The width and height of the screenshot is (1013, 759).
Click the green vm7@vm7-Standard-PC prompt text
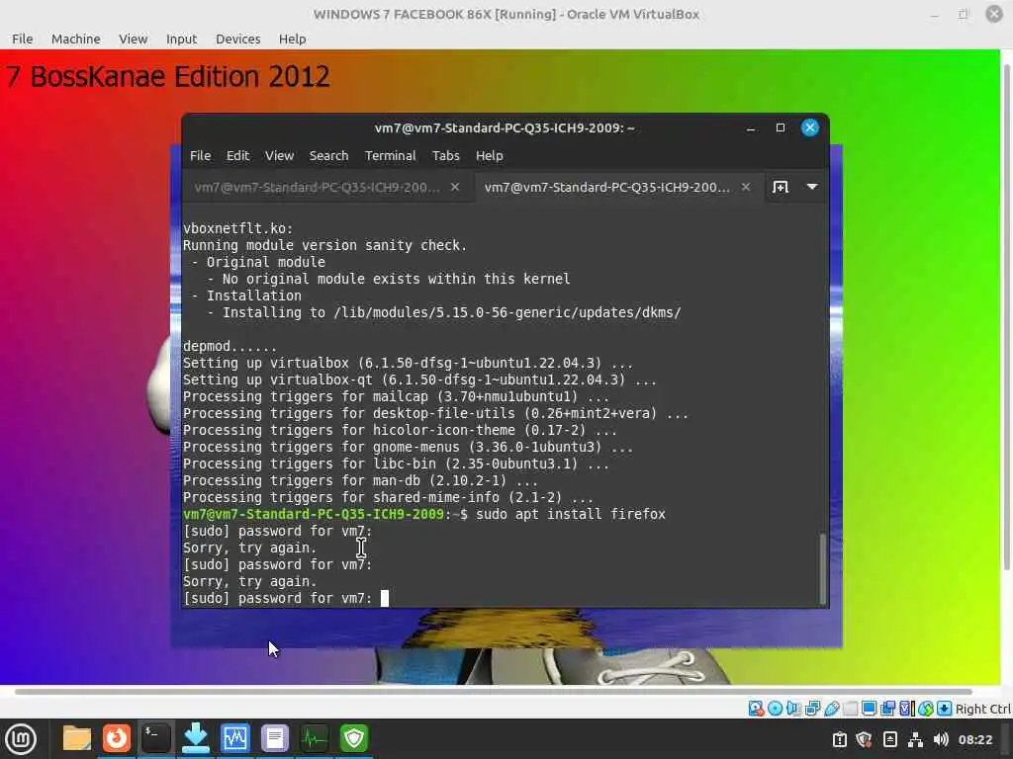[314, 514]
